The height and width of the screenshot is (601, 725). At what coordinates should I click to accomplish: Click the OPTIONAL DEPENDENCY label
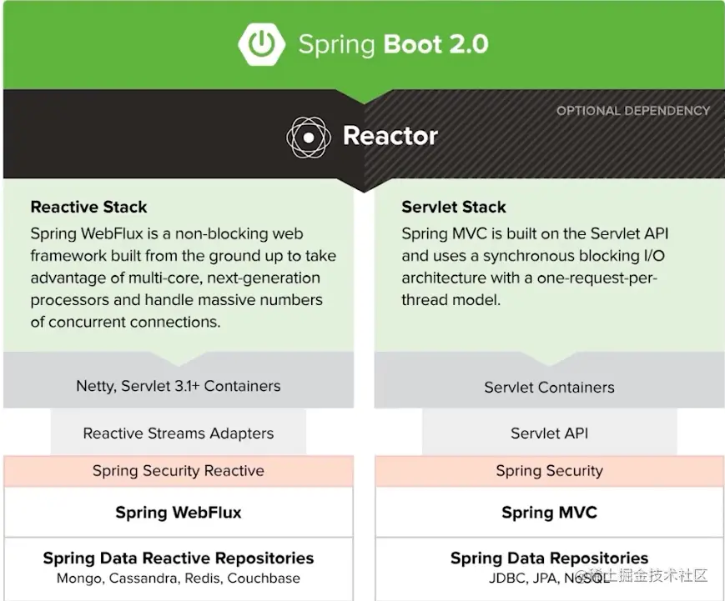(x=633, y=110)
